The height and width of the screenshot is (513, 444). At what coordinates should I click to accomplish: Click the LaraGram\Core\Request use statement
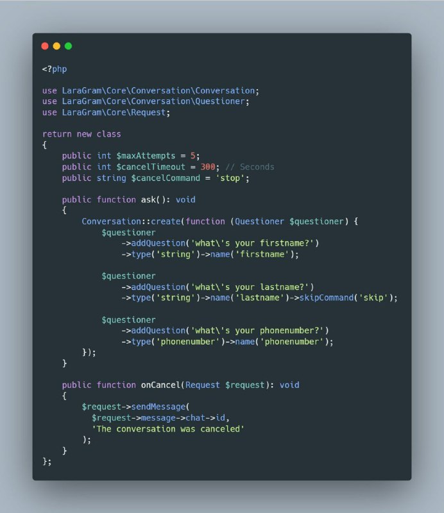pos(106,113)
